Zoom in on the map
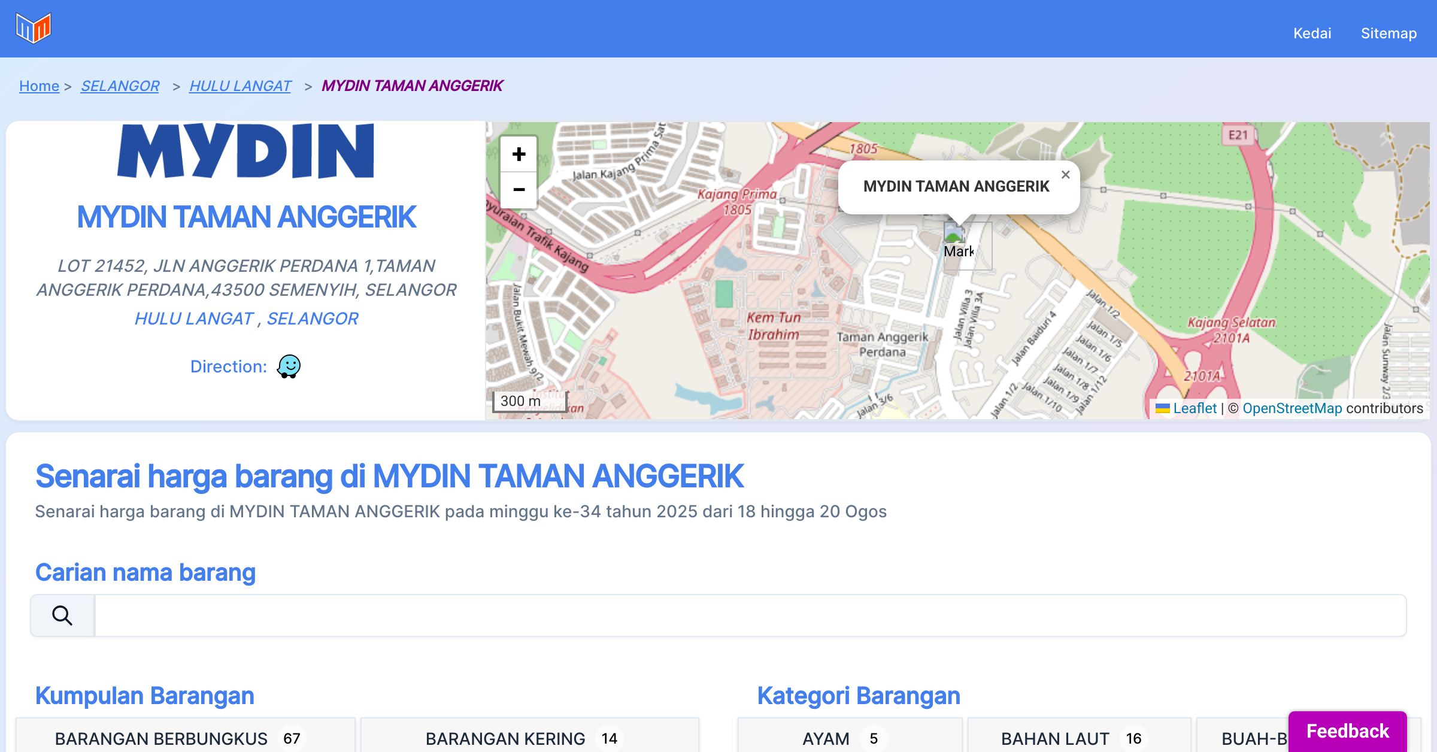The width and height of the screenshot is (1437, 752). click(x=519, y=154)
